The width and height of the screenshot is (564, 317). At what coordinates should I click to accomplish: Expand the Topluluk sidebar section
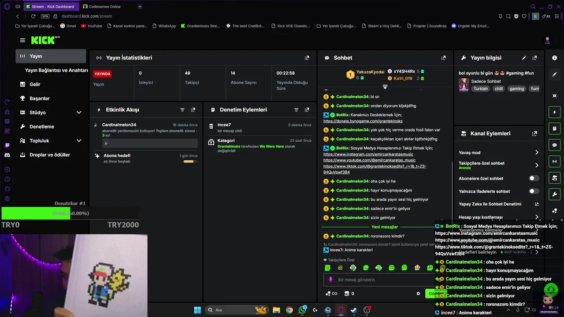pyautogui.click(x=79, y=140)
